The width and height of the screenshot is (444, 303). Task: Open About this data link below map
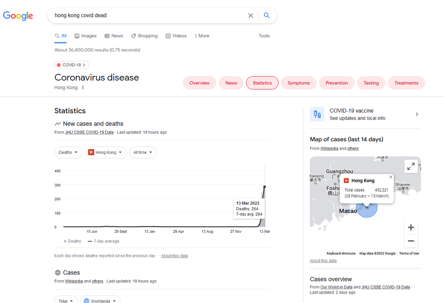coord(323,261)
